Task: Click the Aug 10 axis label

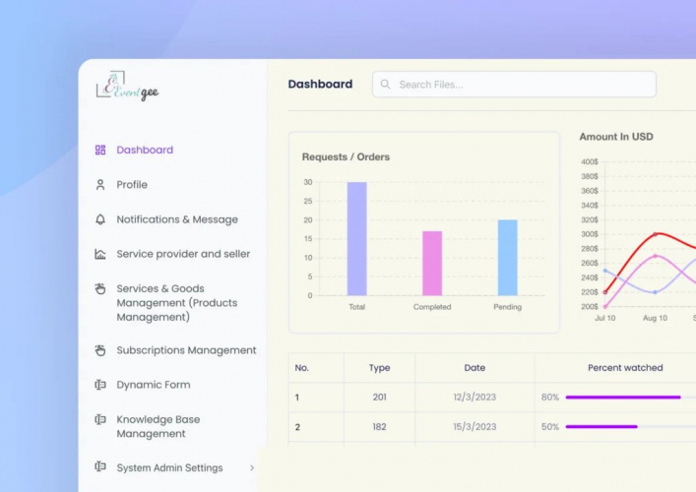Action: 656,318
